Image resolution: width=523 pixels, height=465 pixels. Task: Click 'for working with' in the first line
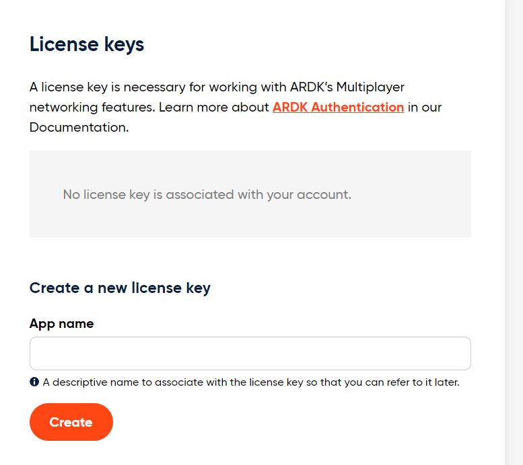tap(238, 87)
